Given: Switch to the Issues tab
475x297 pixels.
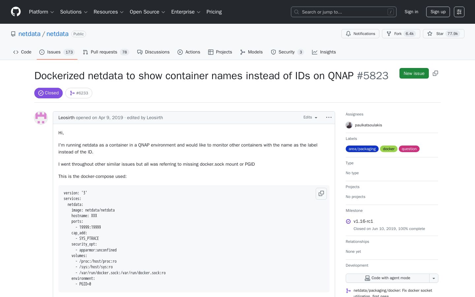Looking at the screenshot, I should click(57, 52).
